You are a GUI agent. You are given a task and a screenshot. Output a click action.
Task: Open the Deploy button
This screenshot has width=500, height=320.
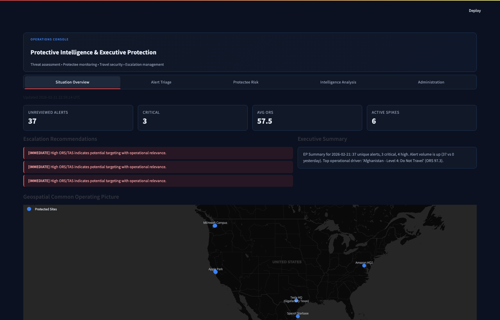pyautogui.click(x=475, y=11)
